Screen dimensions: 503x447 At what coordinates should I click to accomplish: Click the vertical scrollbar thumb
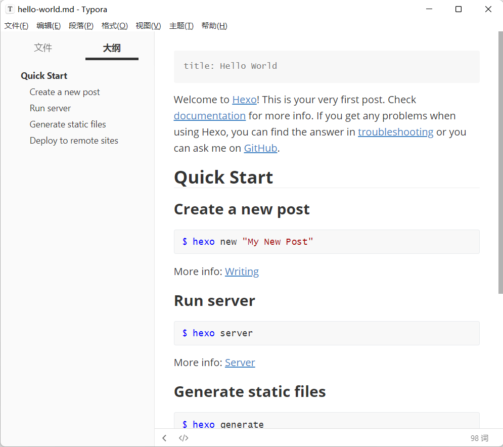[x=500, y=162]
